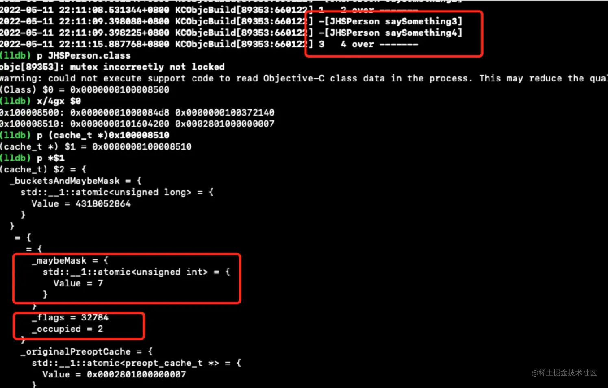The image size is (608, 388).
Task: Click the warning about Objective-C class data
Action: coord(304,78)
